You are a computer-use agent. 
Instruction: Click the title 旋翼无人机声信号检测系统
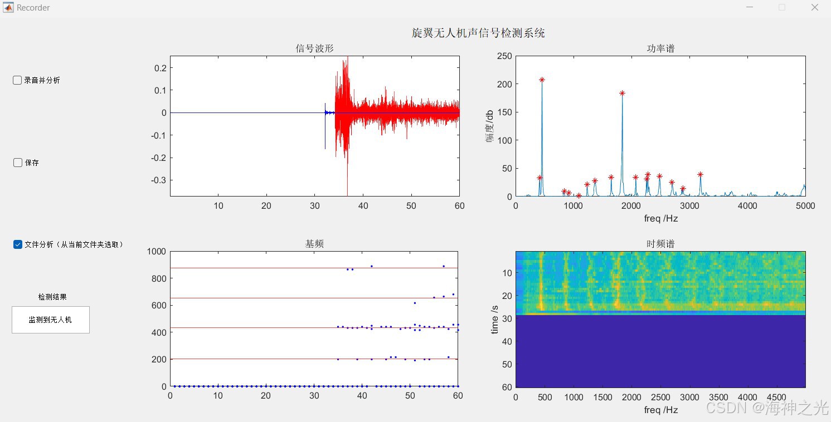478,33
